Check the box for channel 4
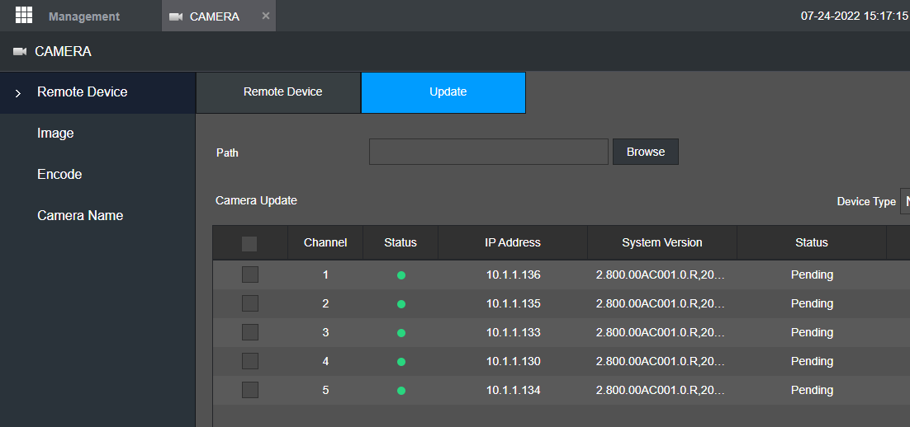910x427 pixels. point(250,362)
